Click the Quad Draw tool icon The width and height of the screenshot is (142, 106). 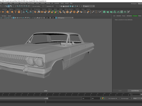[x=100, y=12]
